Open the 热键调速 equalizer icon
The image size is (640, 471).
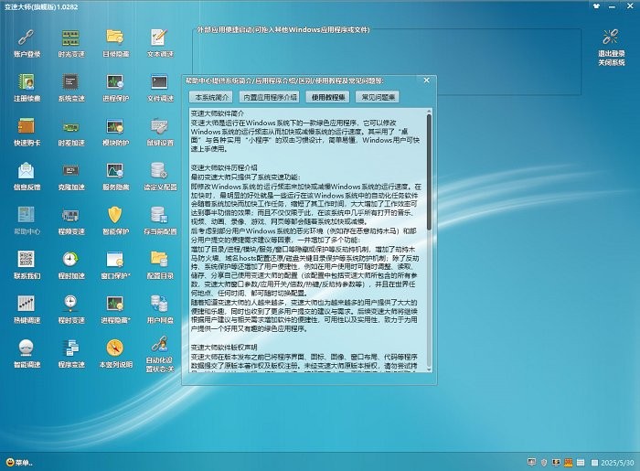[27, 303]
